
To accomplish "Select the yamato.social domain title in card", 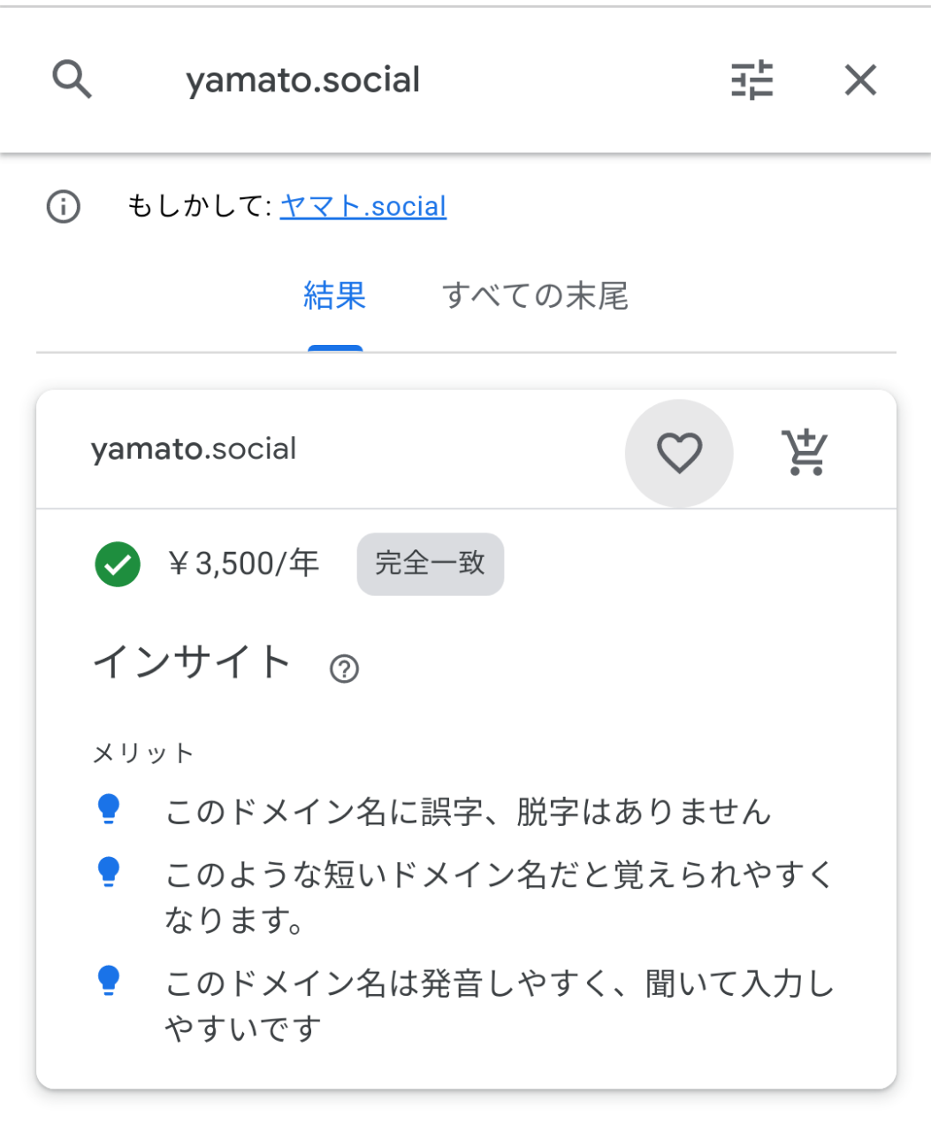I will [x=194, y=449].
